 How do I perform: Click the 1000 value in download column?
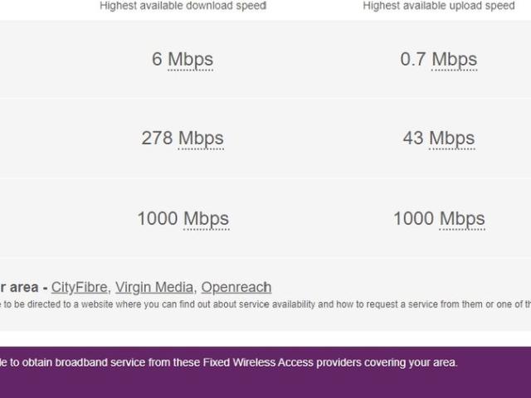pos(158,219)
